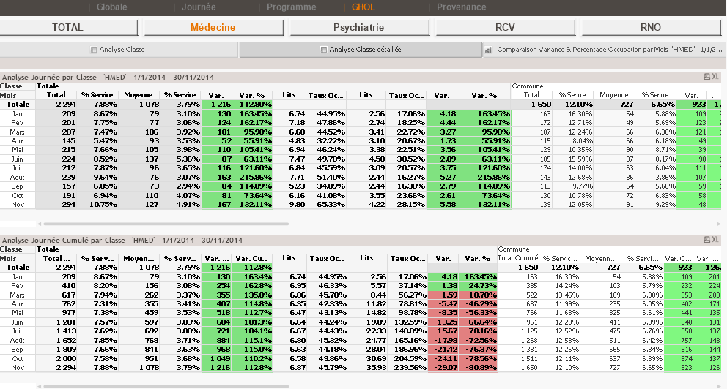Click the bar chart icon beside Comparaison Variance
This screenshot has width=727, height=389.
[x=488, y=50]
